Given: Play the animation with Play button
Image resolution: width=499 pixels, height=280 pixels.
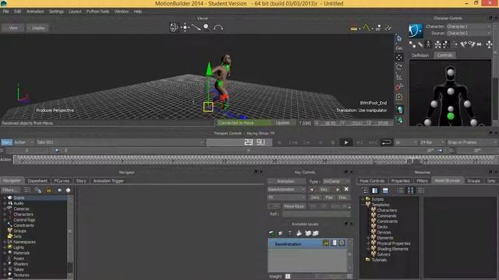Looking at the screenshot, I should (346, 142).
